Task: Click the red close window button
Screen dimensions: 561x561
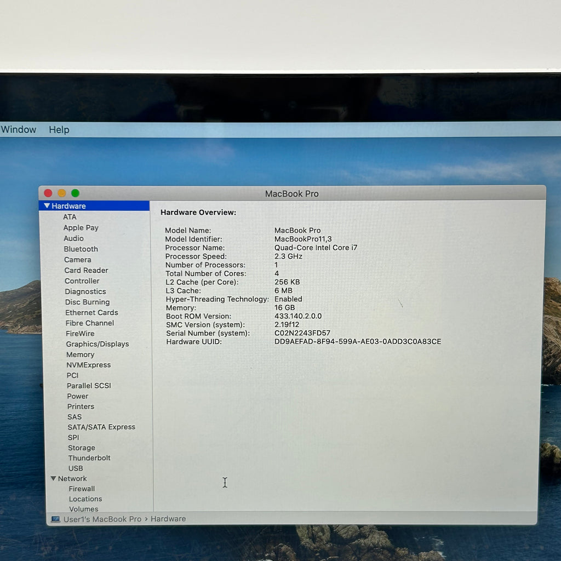Action: [x=48, y=193]
